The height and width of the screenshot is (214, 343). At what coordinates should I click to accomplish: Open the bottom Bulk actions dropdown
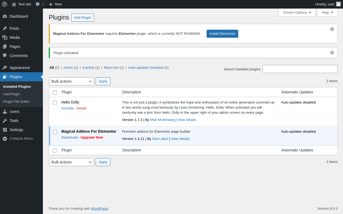point(72,162)
